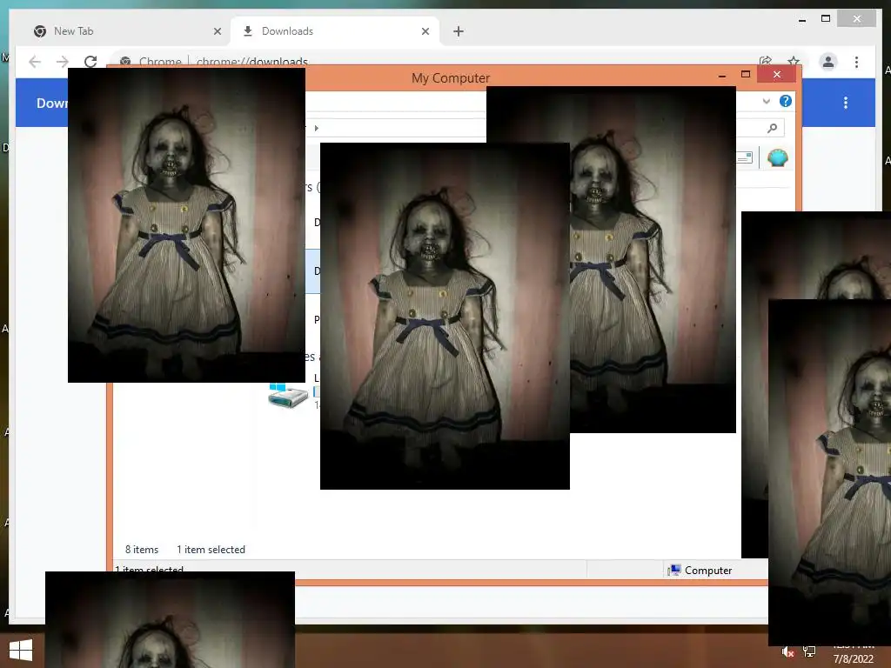
Task: Reload the Chrome page
Action: click(x=90, y=62)
